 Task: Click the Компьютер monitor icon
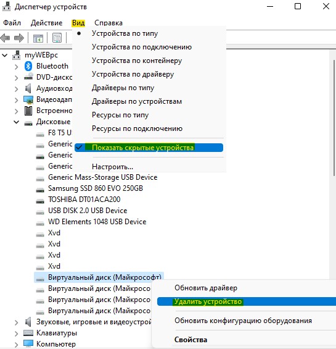[x=28, y=343]
